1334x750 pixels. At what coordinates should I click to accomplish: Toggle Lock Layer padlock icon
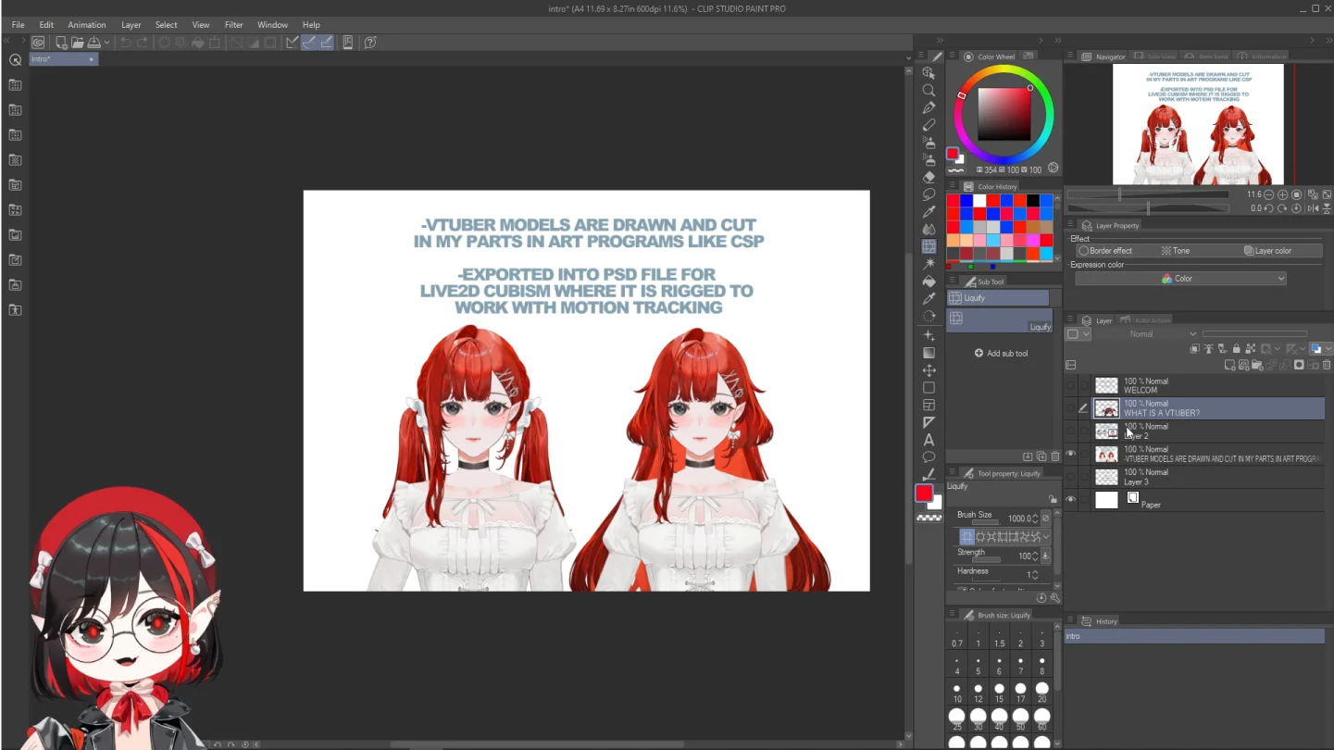(x=1236, y=349)
